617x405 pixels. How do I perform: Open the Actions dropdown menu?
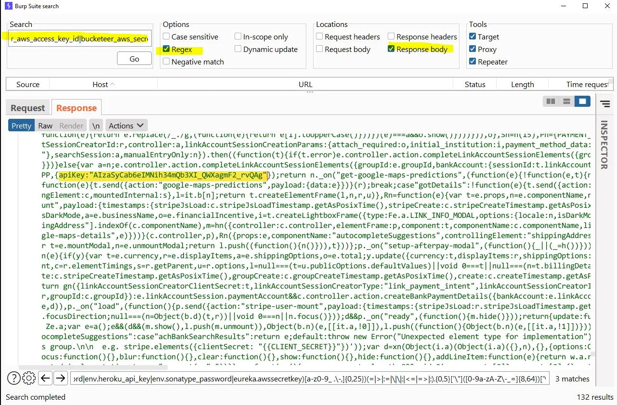[126, 126]
